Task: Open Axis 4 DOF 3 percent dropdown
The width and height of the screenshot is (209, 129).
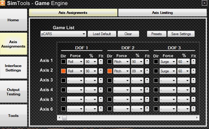Action: pyautogui.click(x=183, y=90)
